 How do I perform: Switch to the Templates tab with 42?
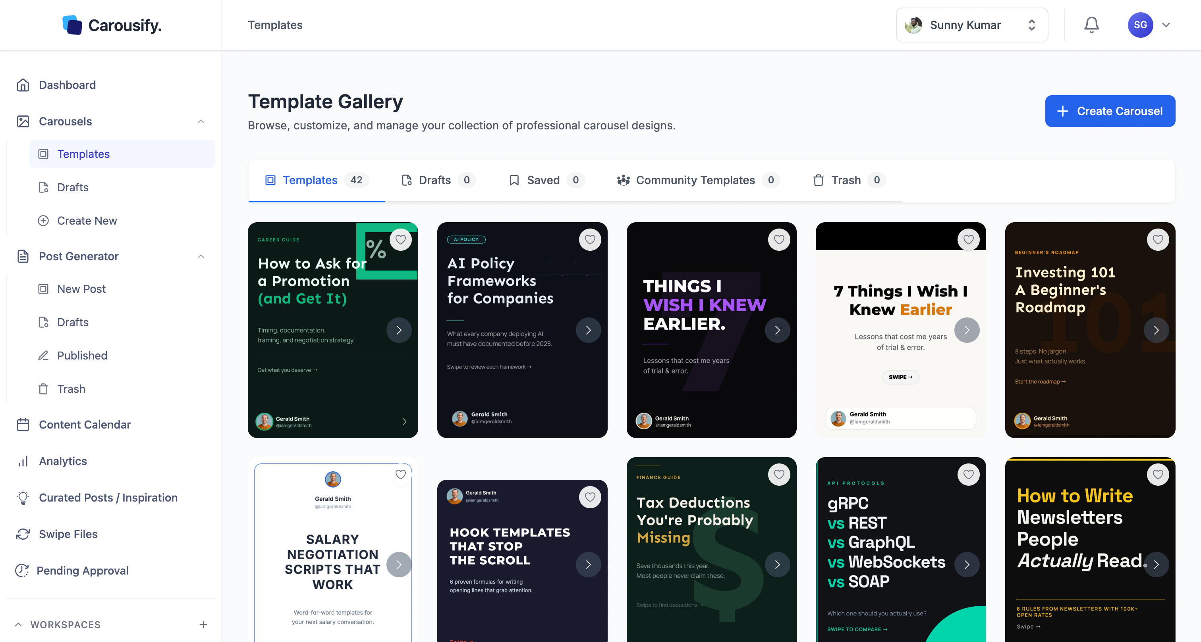(x=317, y=180)
